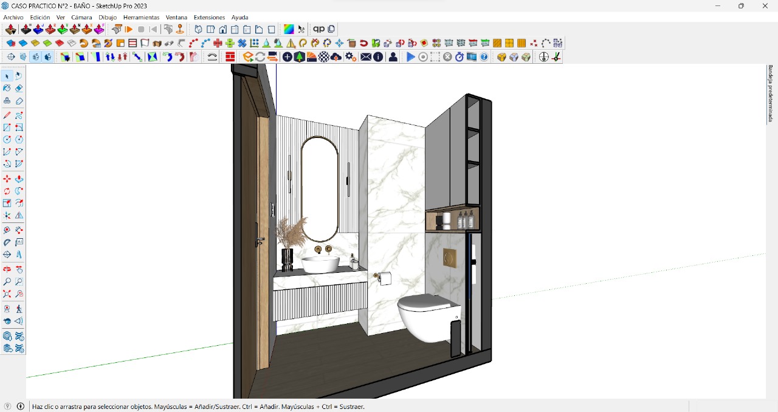Activate the Push/Pull tool
This screenshot has width=778, height=412.
(19, 179)
